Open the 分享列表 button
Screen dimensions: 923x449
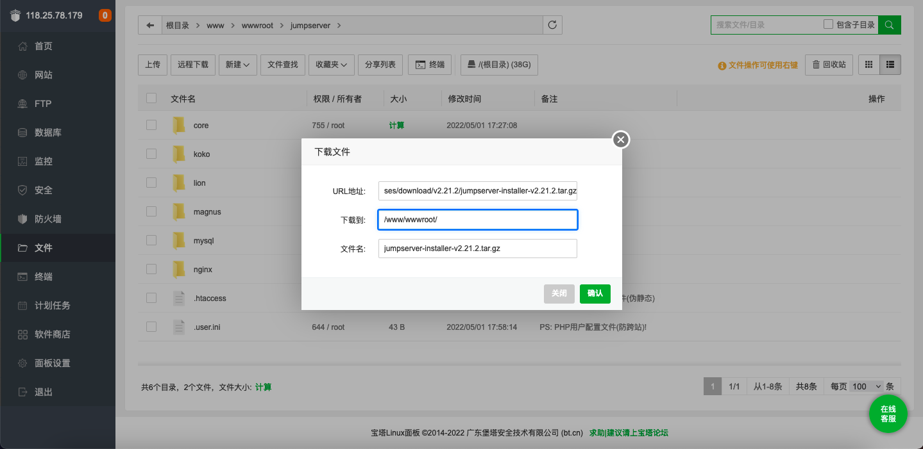380,65
